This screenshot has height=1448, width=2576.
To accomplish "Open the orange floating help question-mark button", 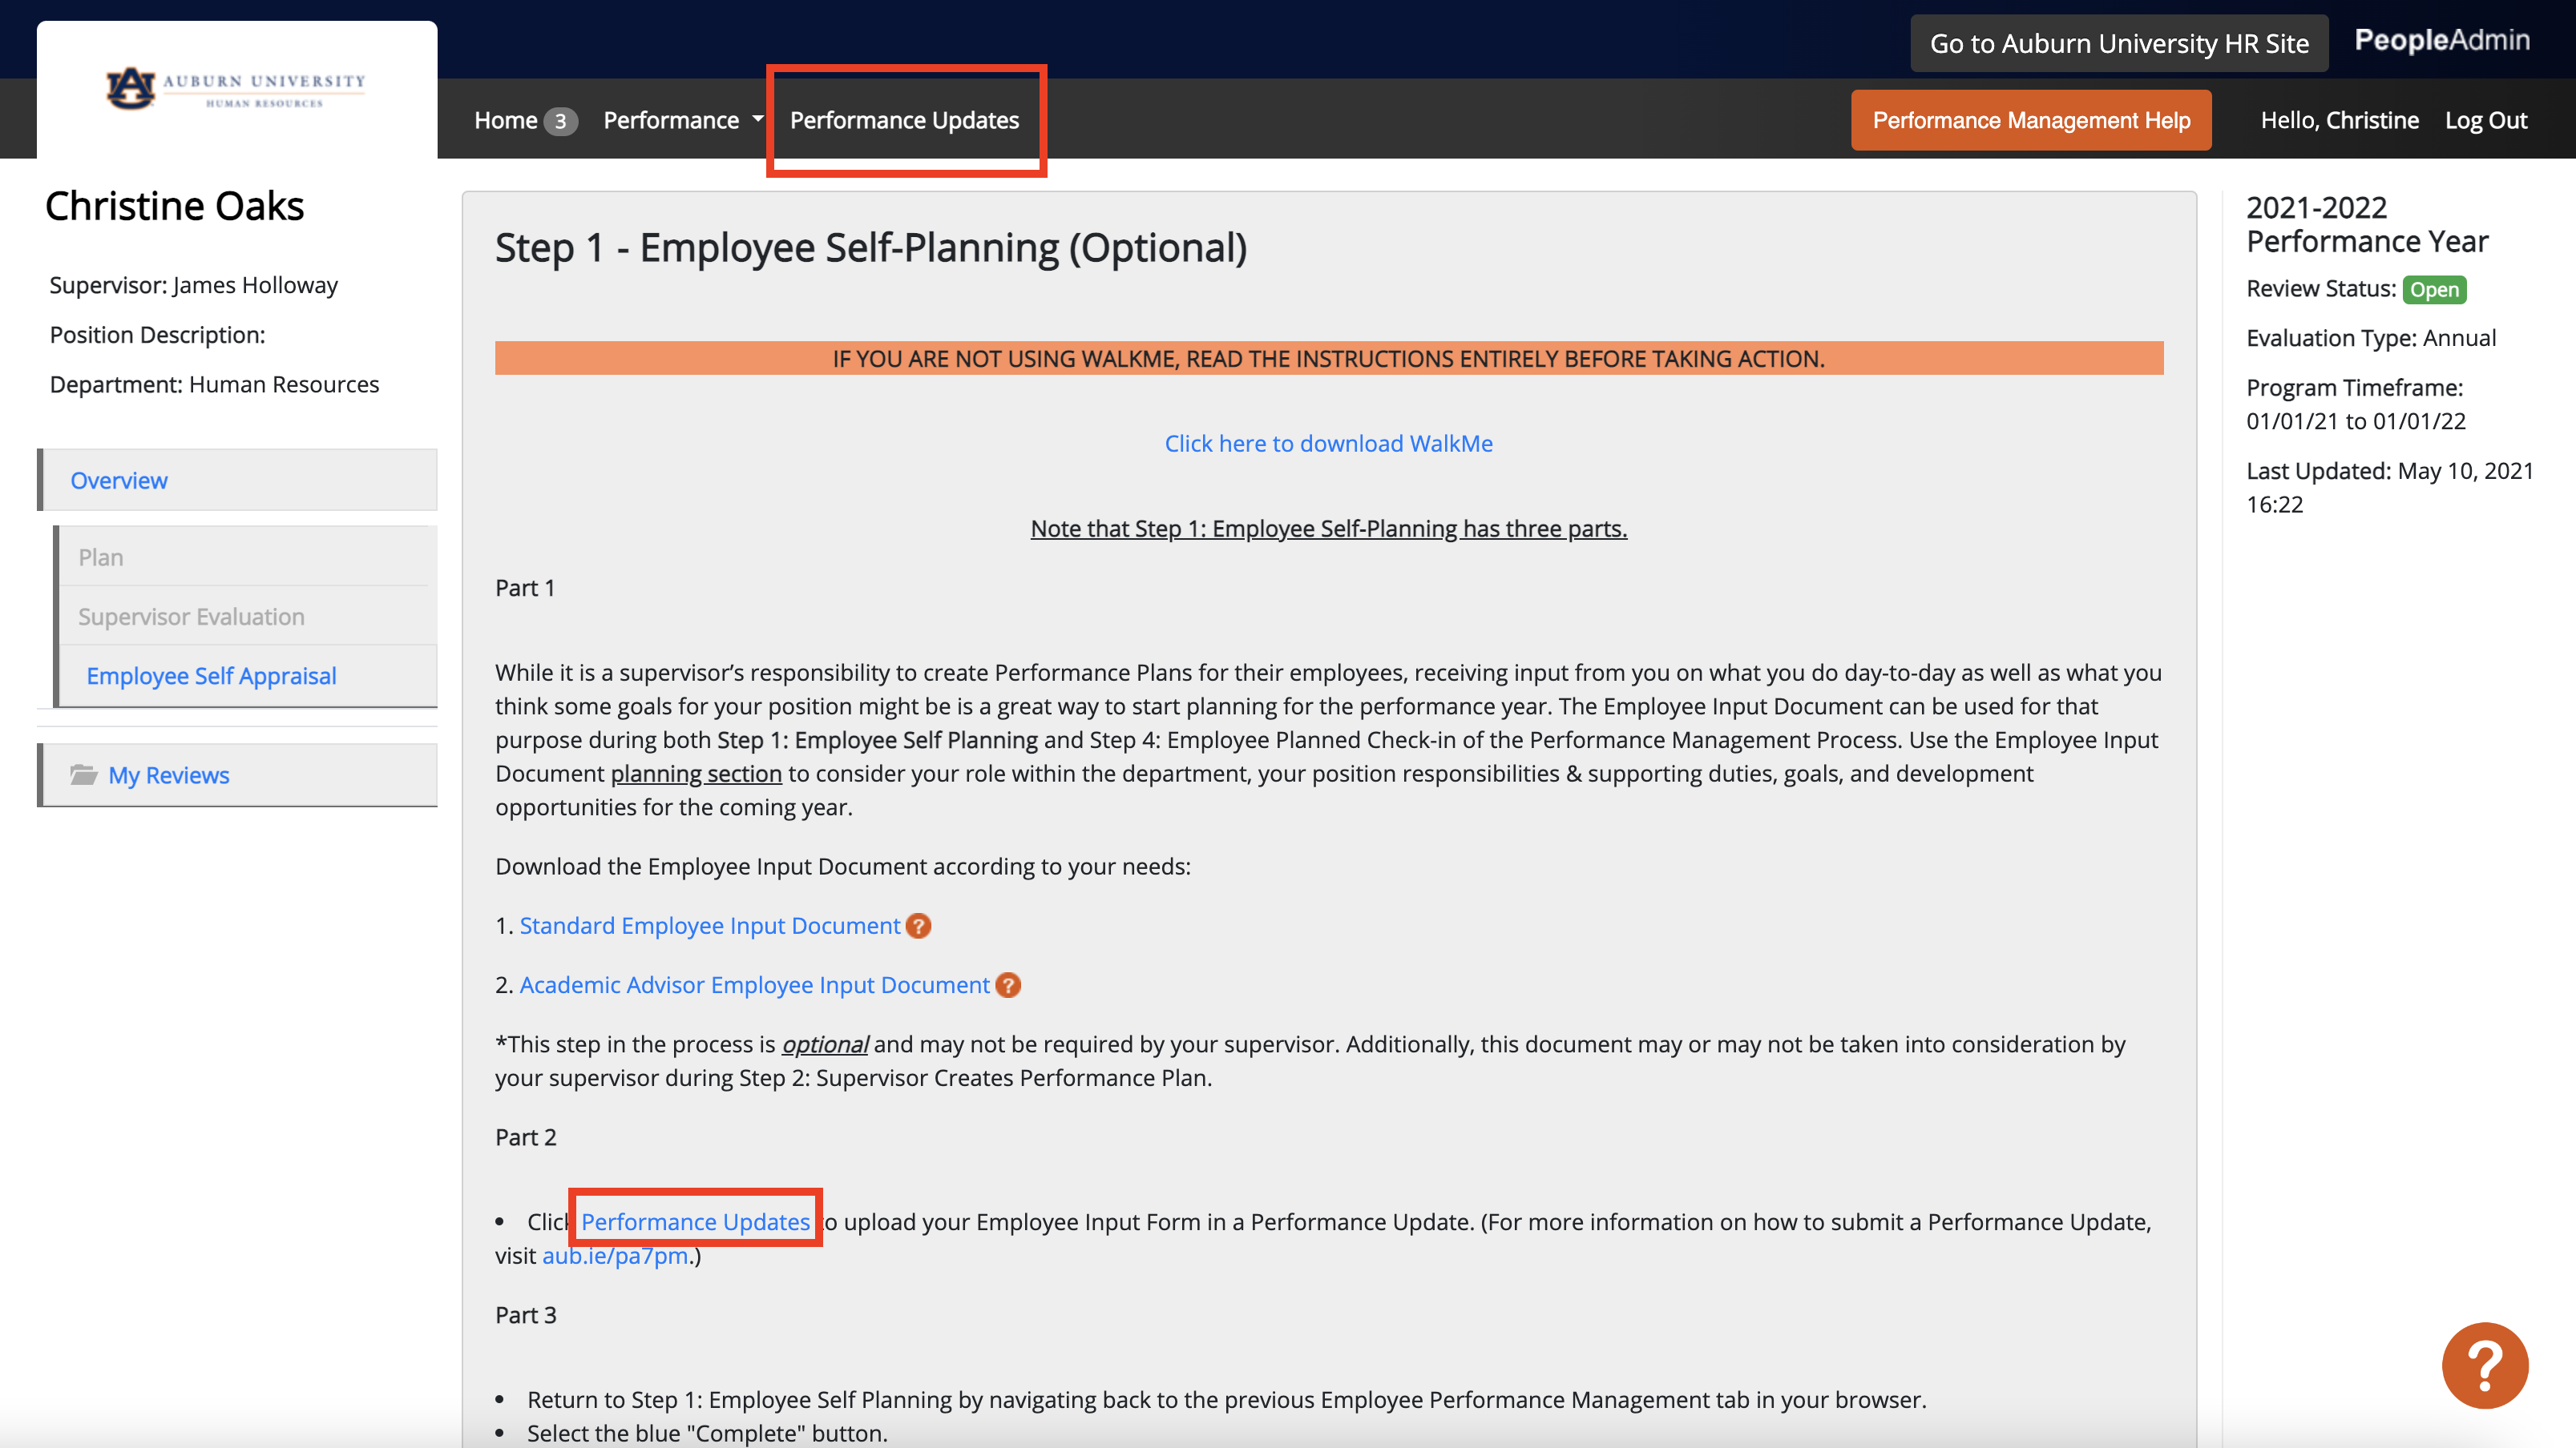I will coord(2484,1365).
